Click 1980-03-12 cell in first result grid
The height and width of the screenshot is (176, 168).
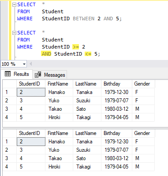(x=117, y=109)
